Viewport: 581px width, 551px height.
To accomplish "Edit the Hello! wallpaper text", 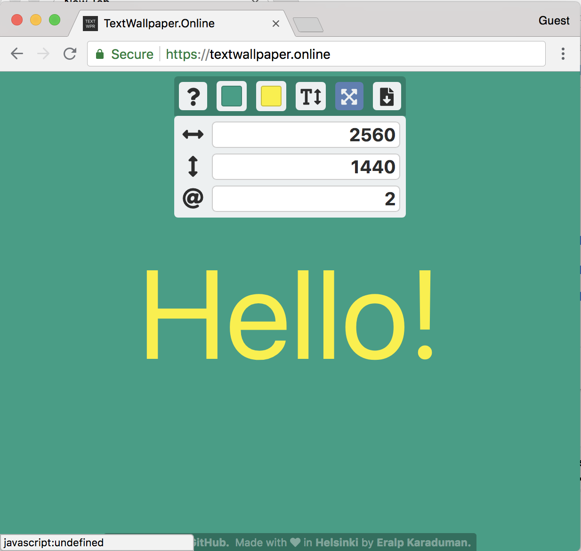I will tap(290, 315).
